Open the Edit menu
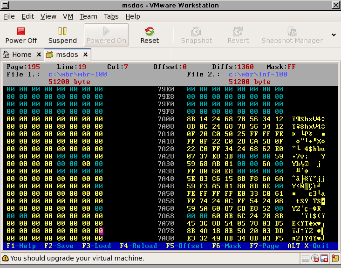Screen dimensions: 341x268 pyautogui.click(x=28, y=16)
